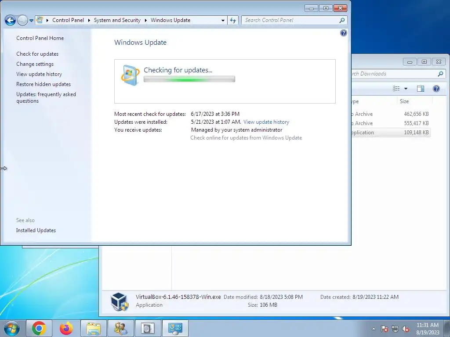
Task: Refresh the Control Panel page
Action: coord(233,20)
